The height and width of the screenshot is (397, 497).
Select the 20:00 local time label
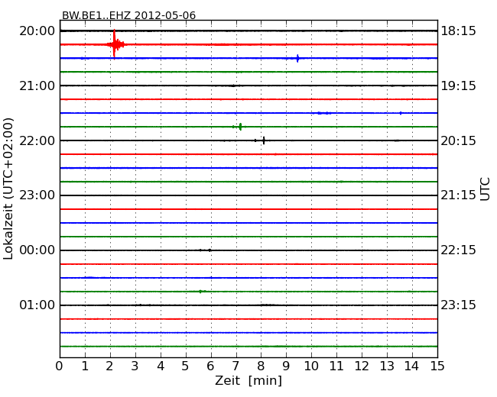pyautogui.click(x=37, y=31)
